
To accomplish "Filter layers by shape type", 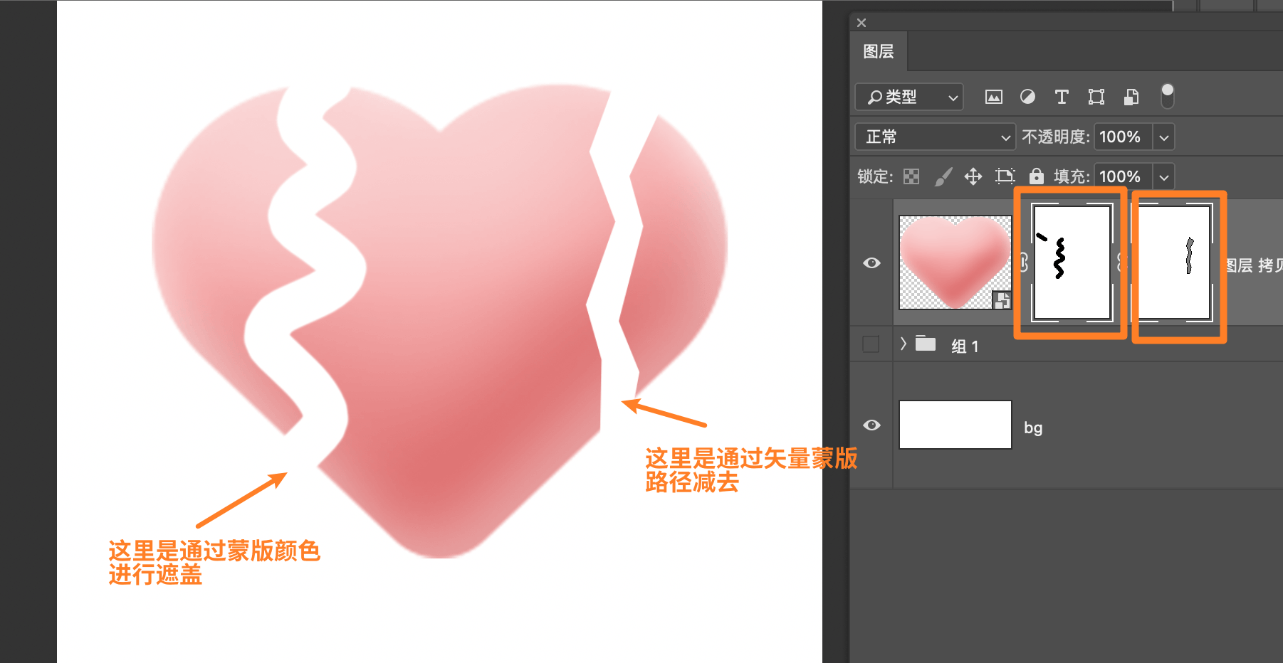I will (1096, 97).
